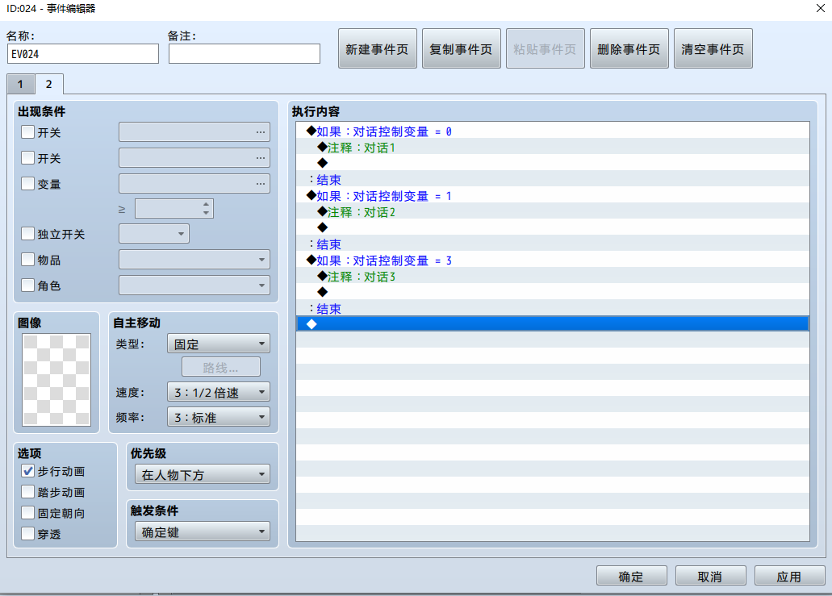This screenshot has height=596, width=832.
Task: Click the 删除事件页 button
Action: 629,48
